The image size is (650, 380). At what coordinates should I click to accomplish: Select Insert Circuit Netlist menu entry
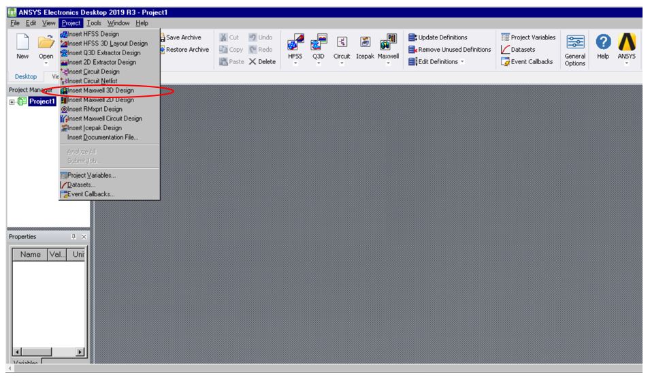pyautogui.click(x=110, y=81)
